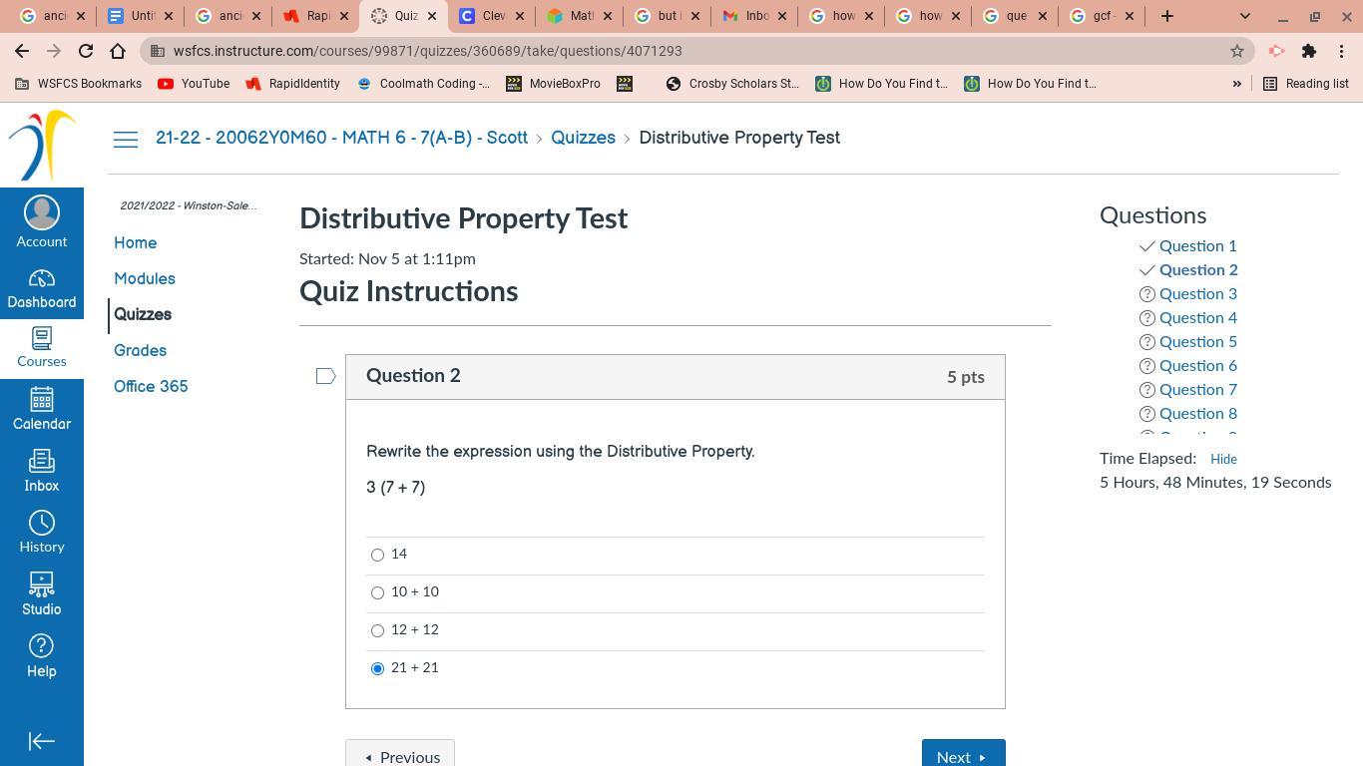This screenshot has width=1363, height=766.
Task: Select answer 10 + 10
Action: coord(377,593)
